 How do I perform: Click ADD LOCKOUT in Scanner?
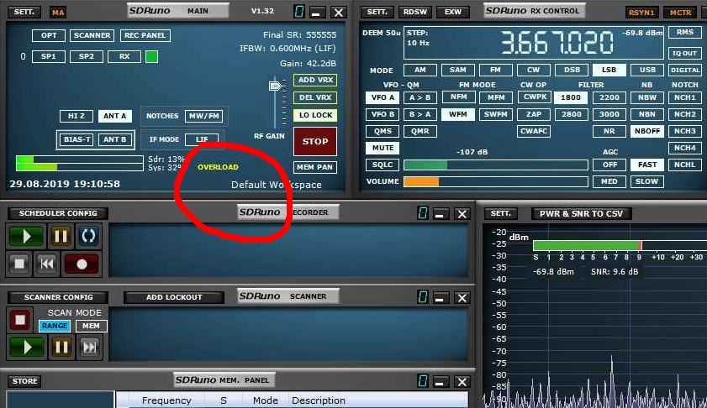pyautogui.click(x=174, y=297)
